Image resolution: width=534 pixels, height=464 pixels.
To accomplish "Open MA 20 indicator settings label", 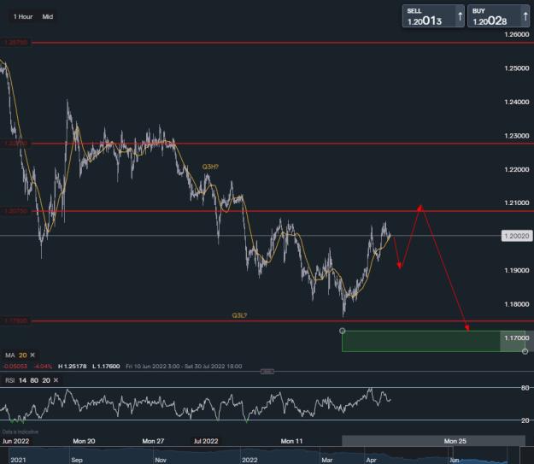I will click(15, 355).
